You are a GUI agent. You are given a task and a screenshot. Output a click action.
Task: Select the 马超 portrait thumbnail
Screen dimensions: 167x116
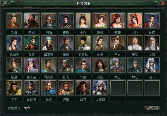pyautogui.click(x=101, y=65)
